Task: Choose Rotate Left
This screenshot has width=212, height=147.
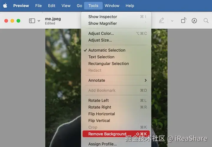Action: (x=116, y=101)
